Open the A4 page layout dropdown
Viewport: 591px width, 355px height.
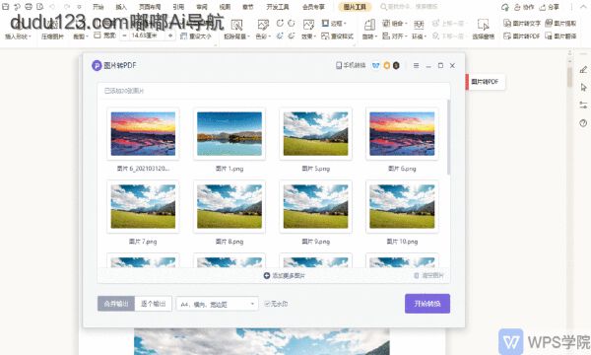[217, 304]
